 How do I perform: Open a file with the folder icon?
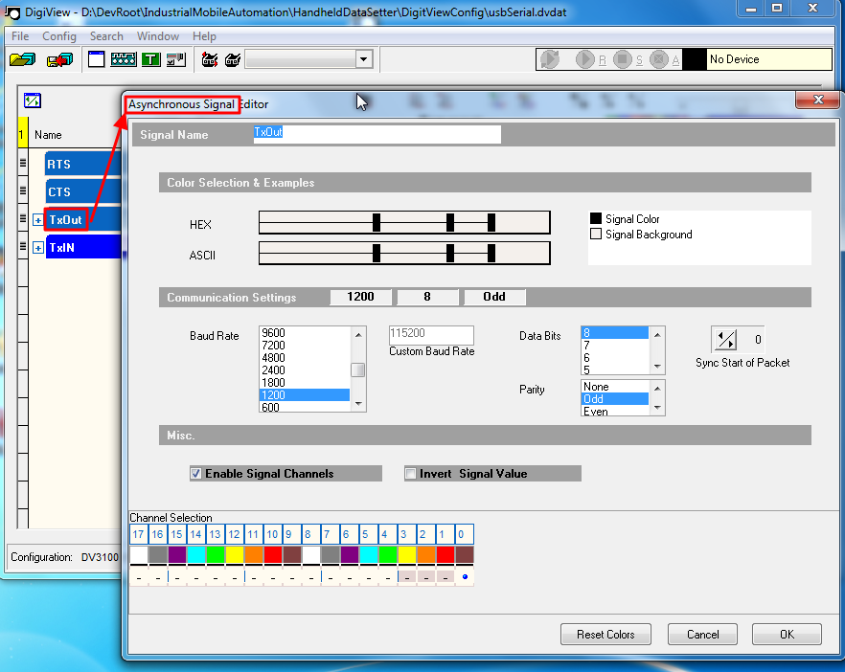[x=23, y=59]
